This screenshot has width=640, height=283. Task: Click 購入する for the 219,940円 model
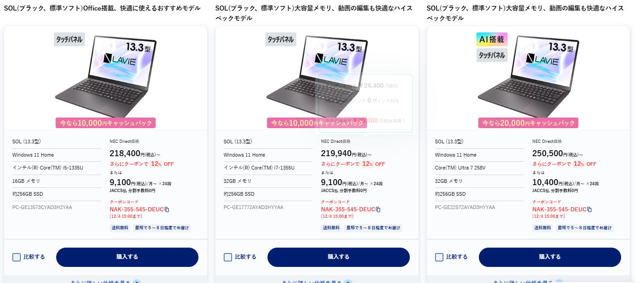[x=338, y=257]
